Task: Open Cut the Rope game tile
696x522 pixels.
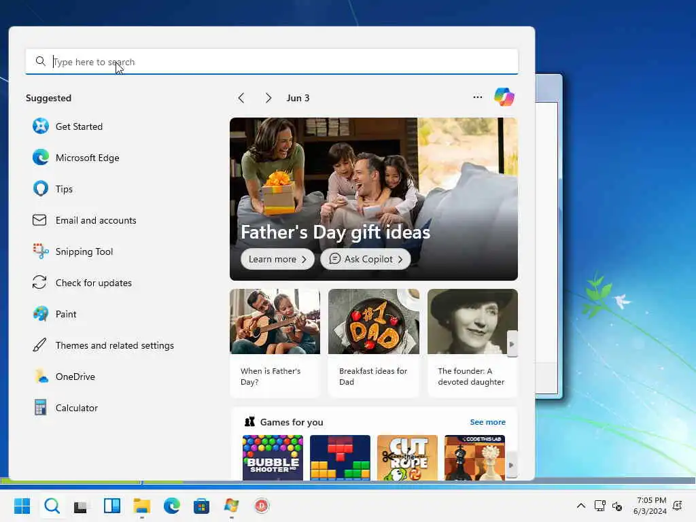Action: [x=407, y=457]
